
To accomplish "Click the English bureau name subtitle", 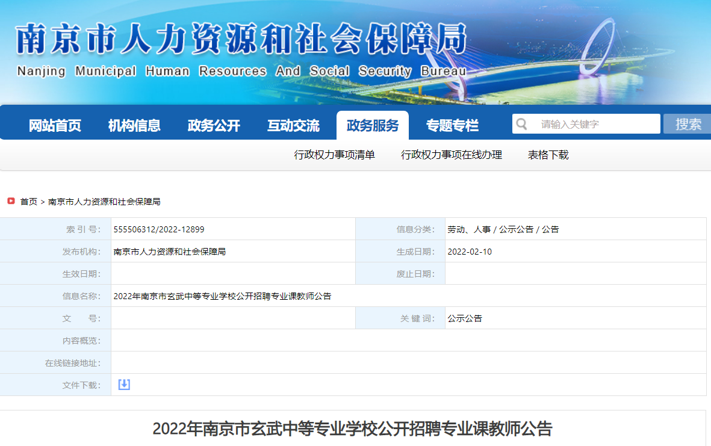I will [x=241, y=71].
